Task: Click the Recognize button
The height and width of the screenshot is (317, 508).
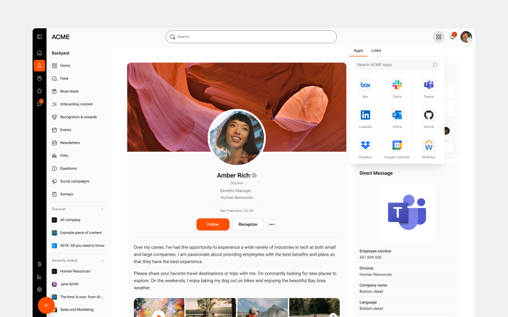Action: (x=248, y=224)
